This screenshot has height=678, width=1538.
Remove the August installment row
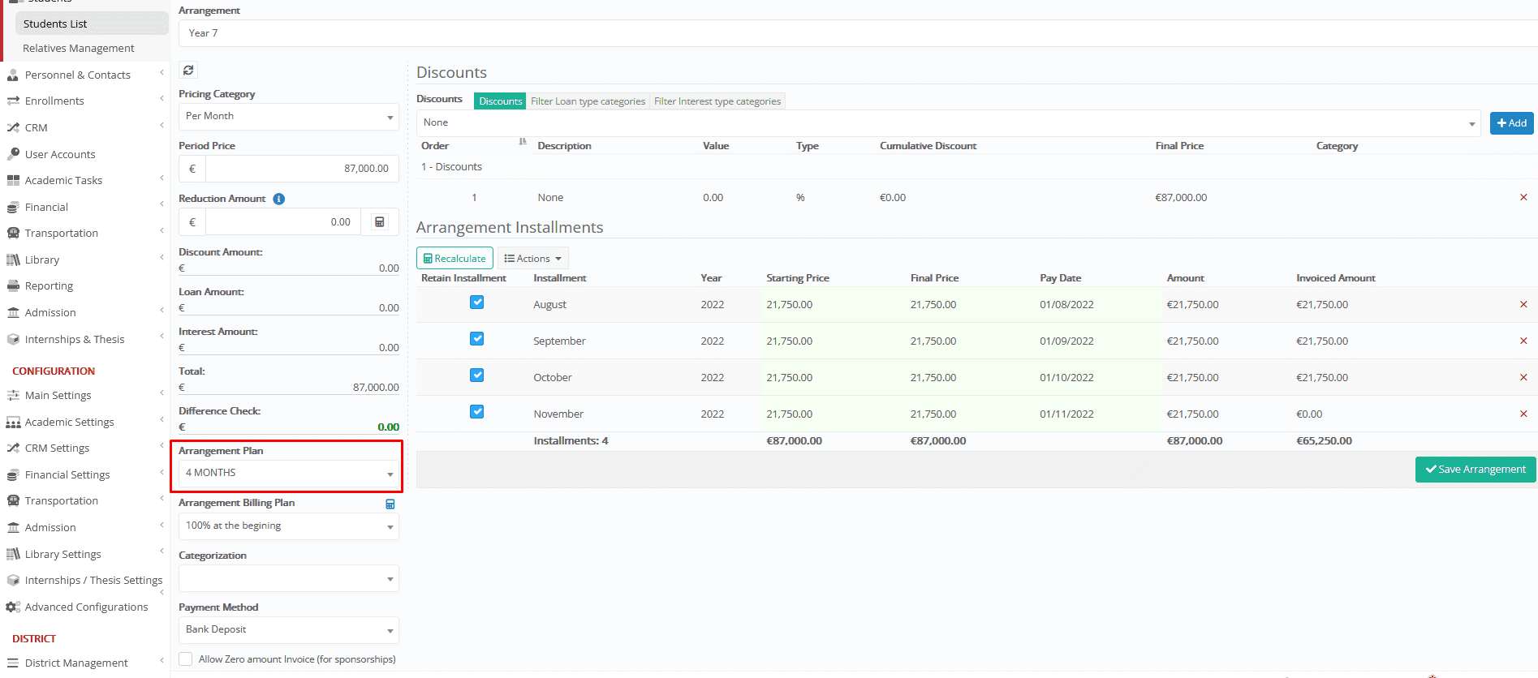click(x=1523, y=304)
